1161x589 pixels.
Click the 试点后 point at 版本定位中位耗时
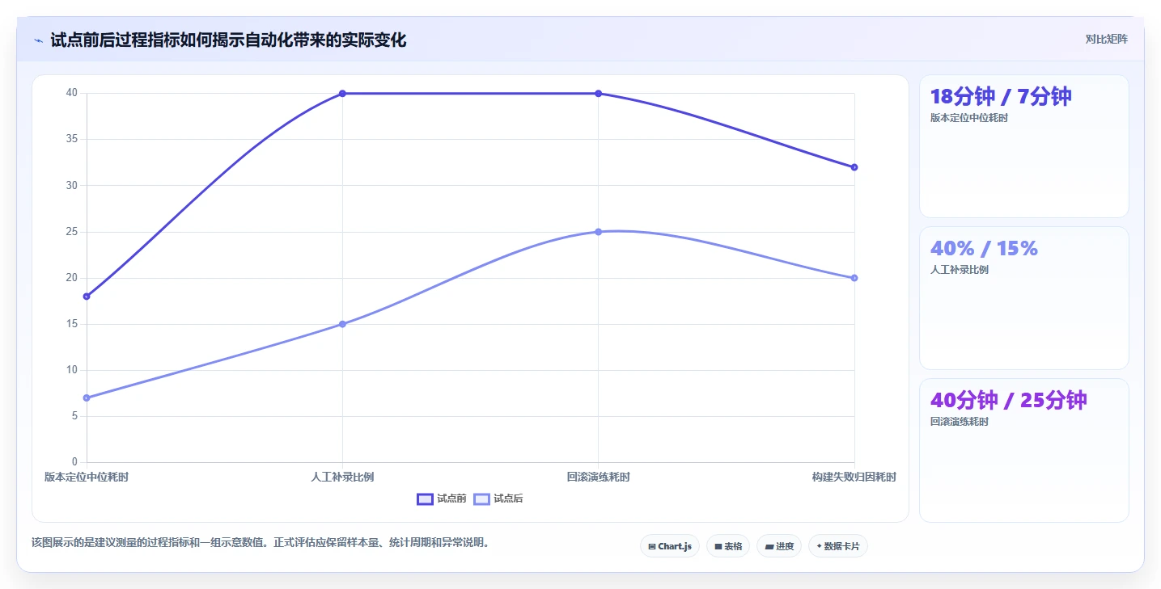[x=87, y=398]
